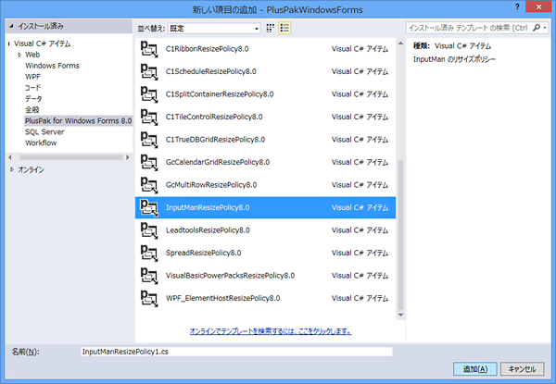
Task: Collapse the Visual C# アイテム node
Action: point(9,43)
